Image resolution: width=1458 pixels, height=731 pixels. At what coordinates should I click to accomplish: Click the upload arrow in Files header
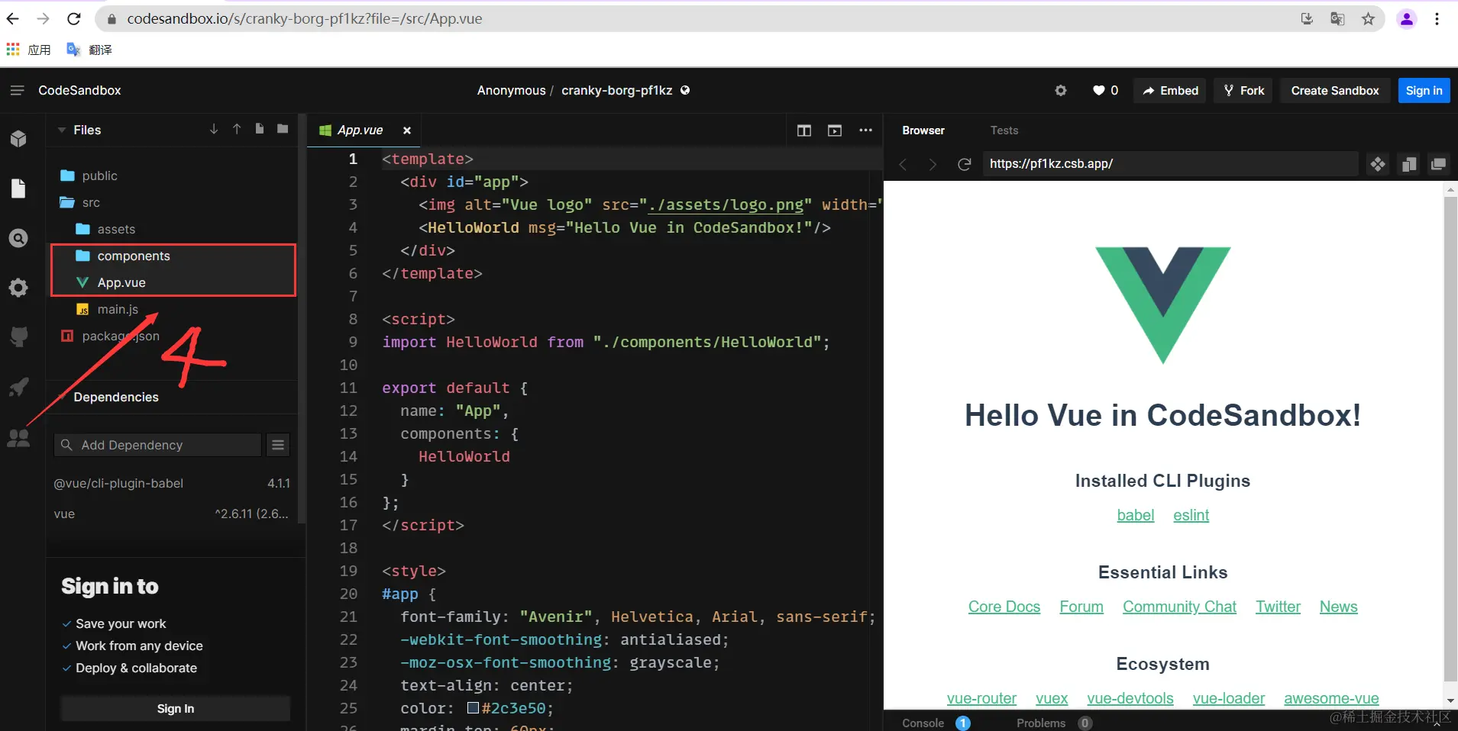237,129
